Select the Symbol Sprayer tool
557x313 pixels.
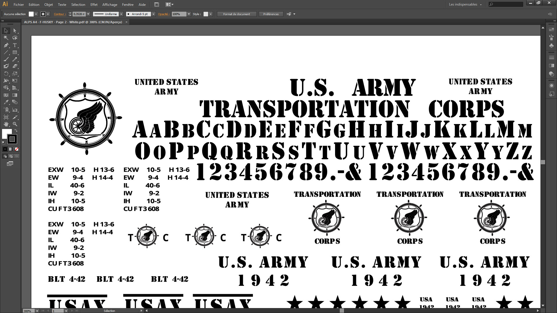click(6, 110)
